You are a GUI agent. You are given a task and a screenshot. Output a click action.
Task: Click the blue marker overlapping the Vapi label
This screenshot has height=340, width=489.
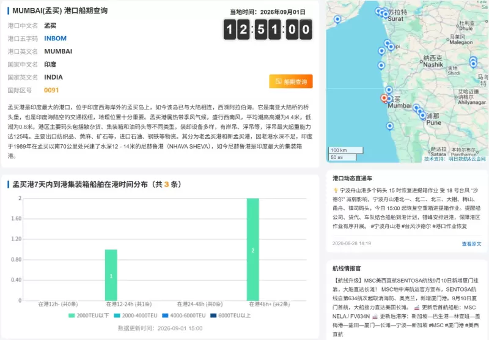tap(391, 47)
